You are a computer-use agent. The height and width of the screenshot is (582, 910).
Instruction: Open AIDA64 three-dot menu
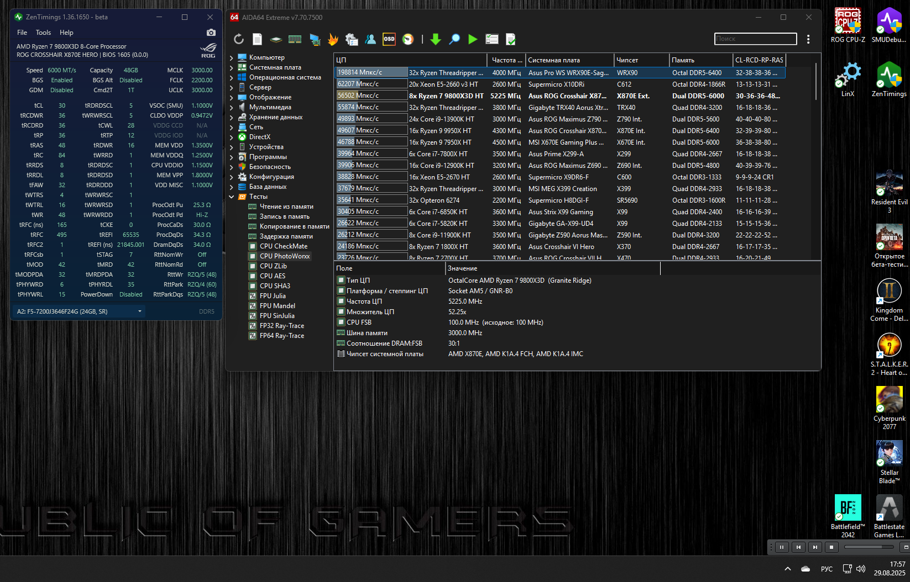point(808,39)
